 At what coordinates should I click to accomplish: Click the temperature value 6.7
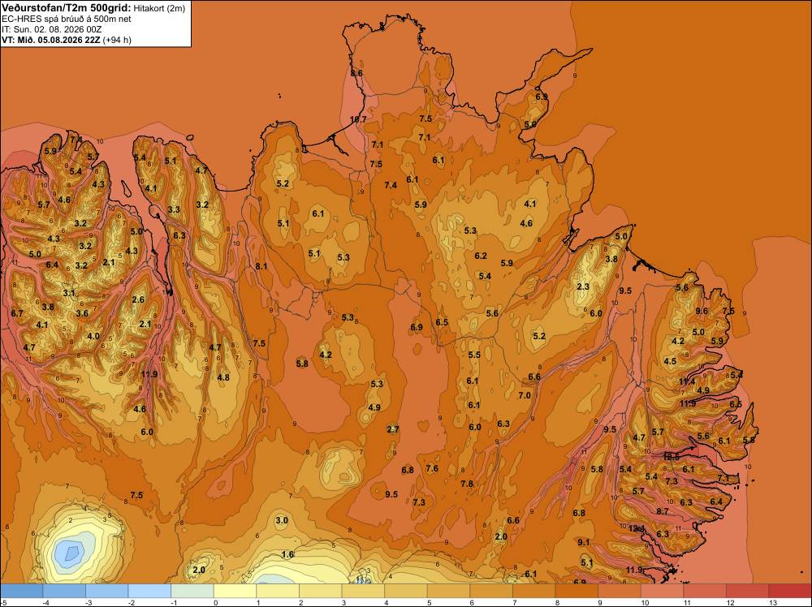tap(17, 313)
